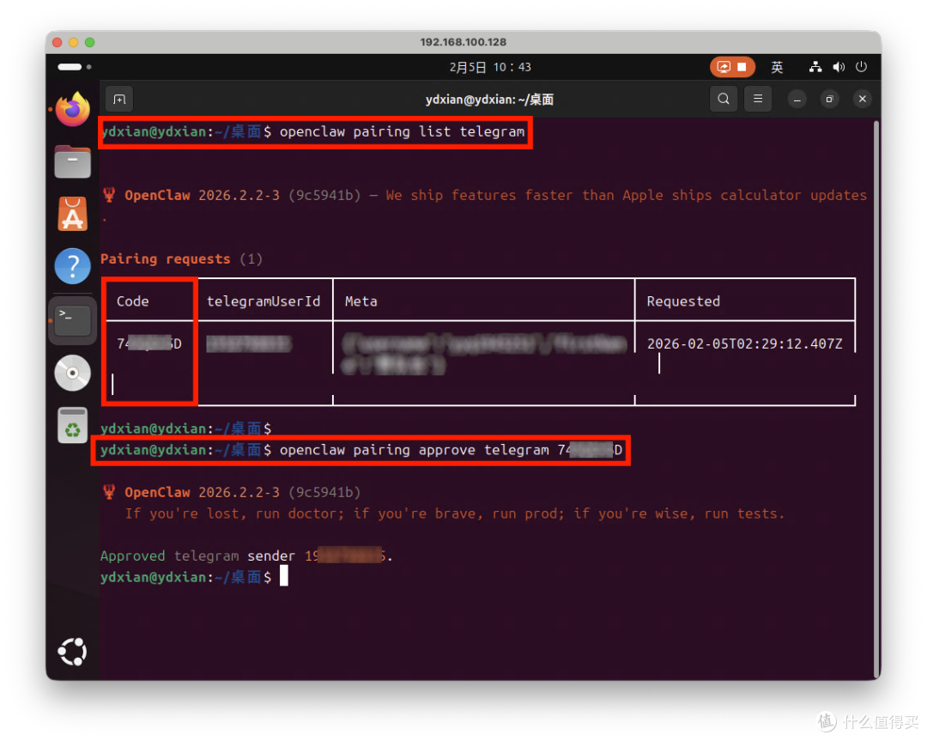The image size is (927, 741).
Task: Open the power menu icon
Action: point(862,67)
